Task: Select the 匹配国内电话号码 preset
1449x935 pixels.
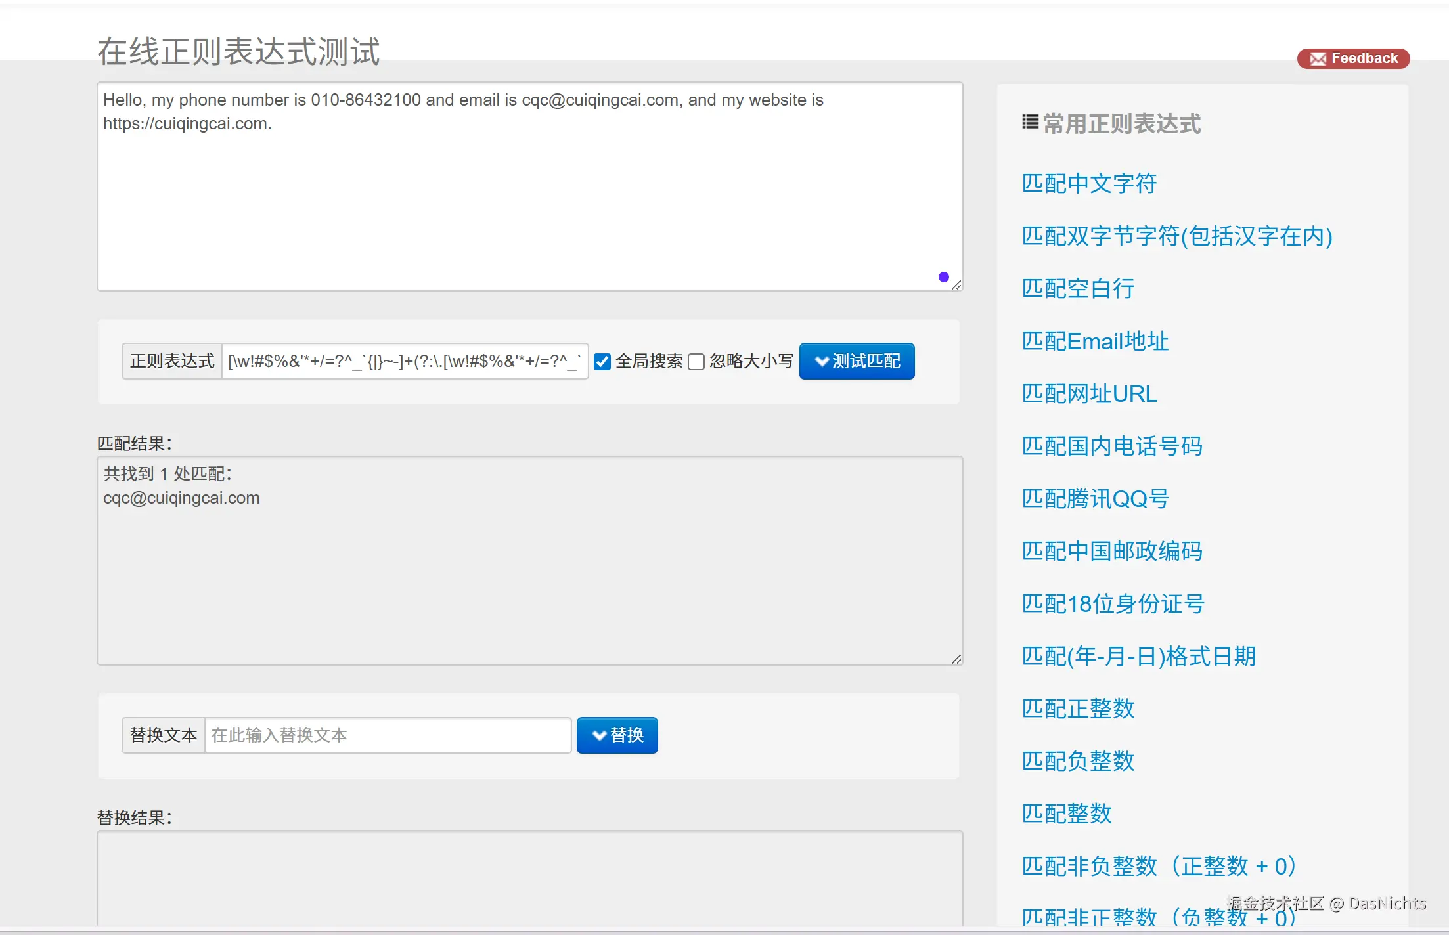Action: [1111, 446]
